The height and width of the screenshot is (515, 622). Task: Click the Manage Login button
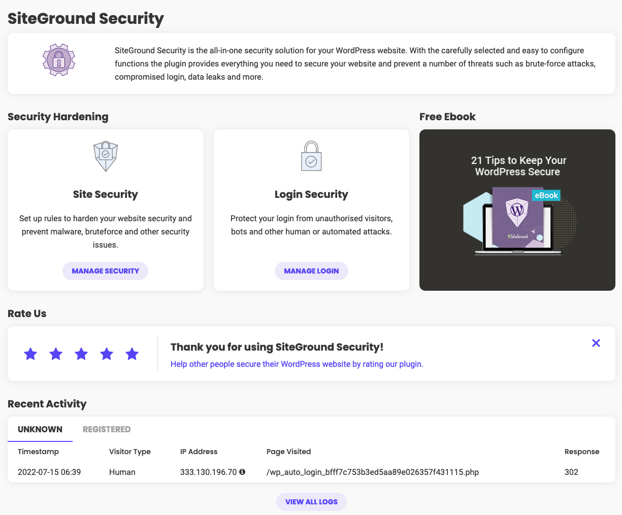pyautogui.click(x=311, y=271)
